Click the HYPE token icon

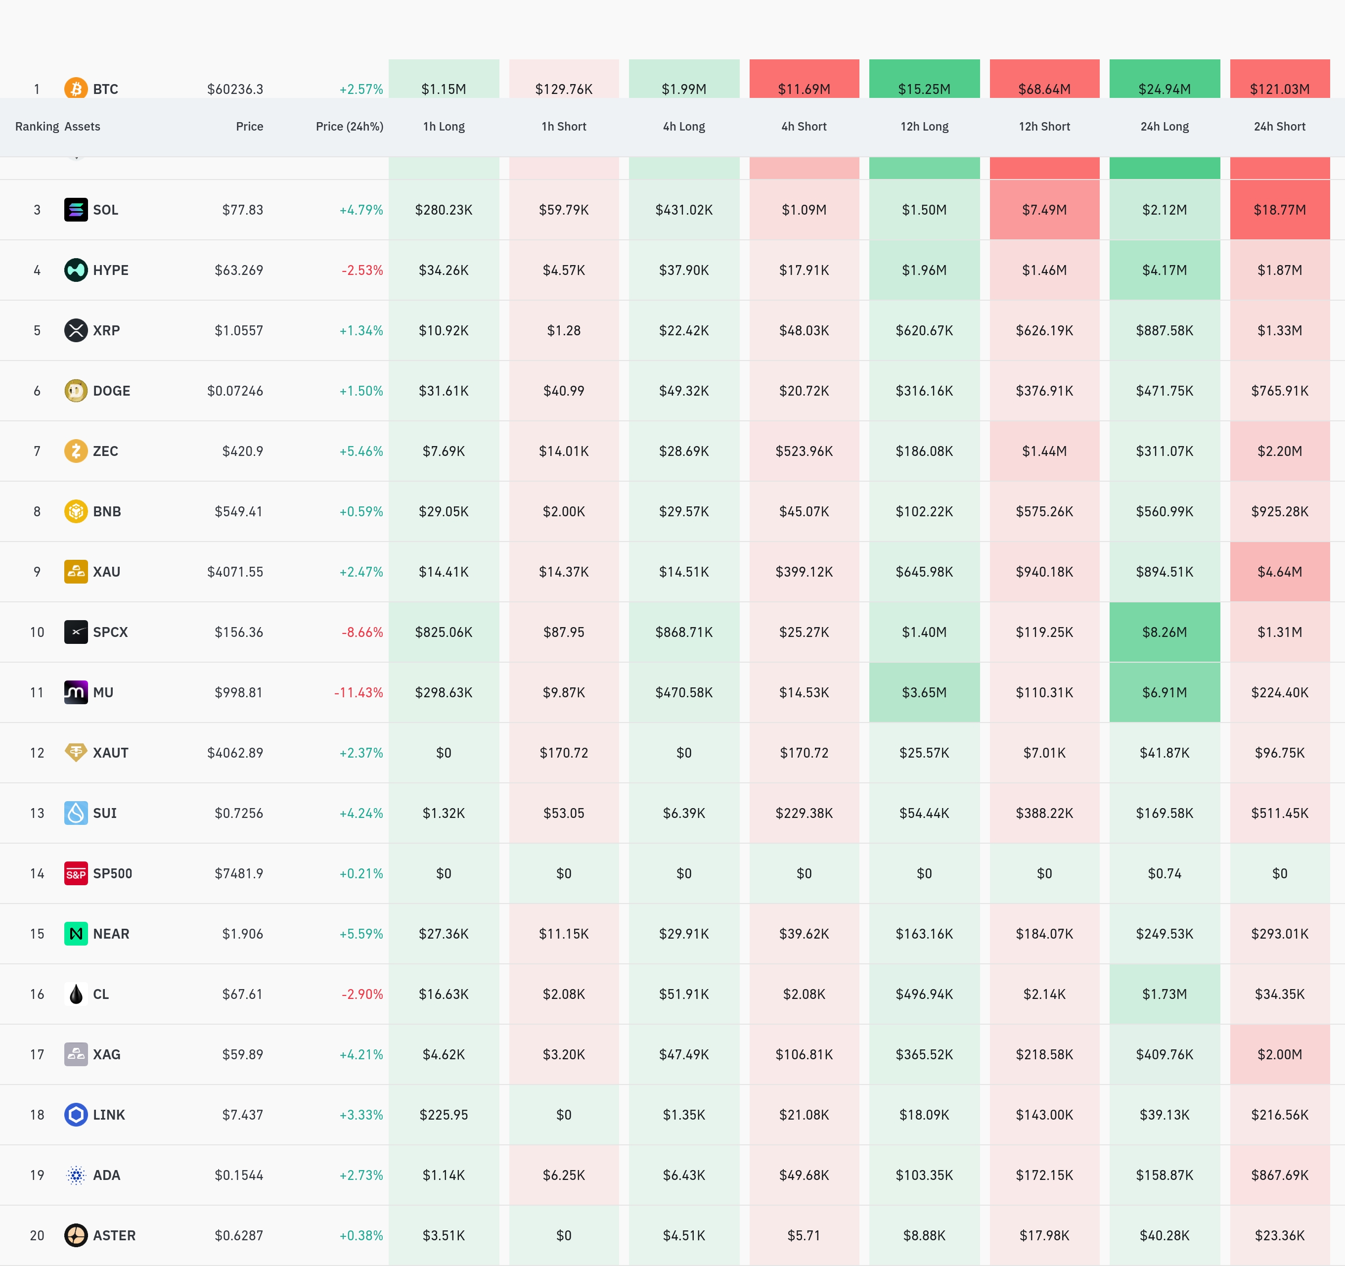76,270
